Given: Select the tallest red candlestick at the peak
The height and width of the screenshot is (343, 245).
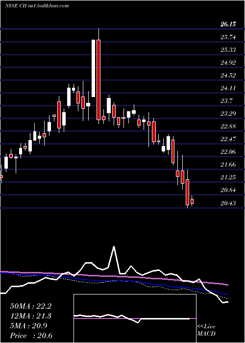Looking at the screenshot, I should tap(98, 79).
